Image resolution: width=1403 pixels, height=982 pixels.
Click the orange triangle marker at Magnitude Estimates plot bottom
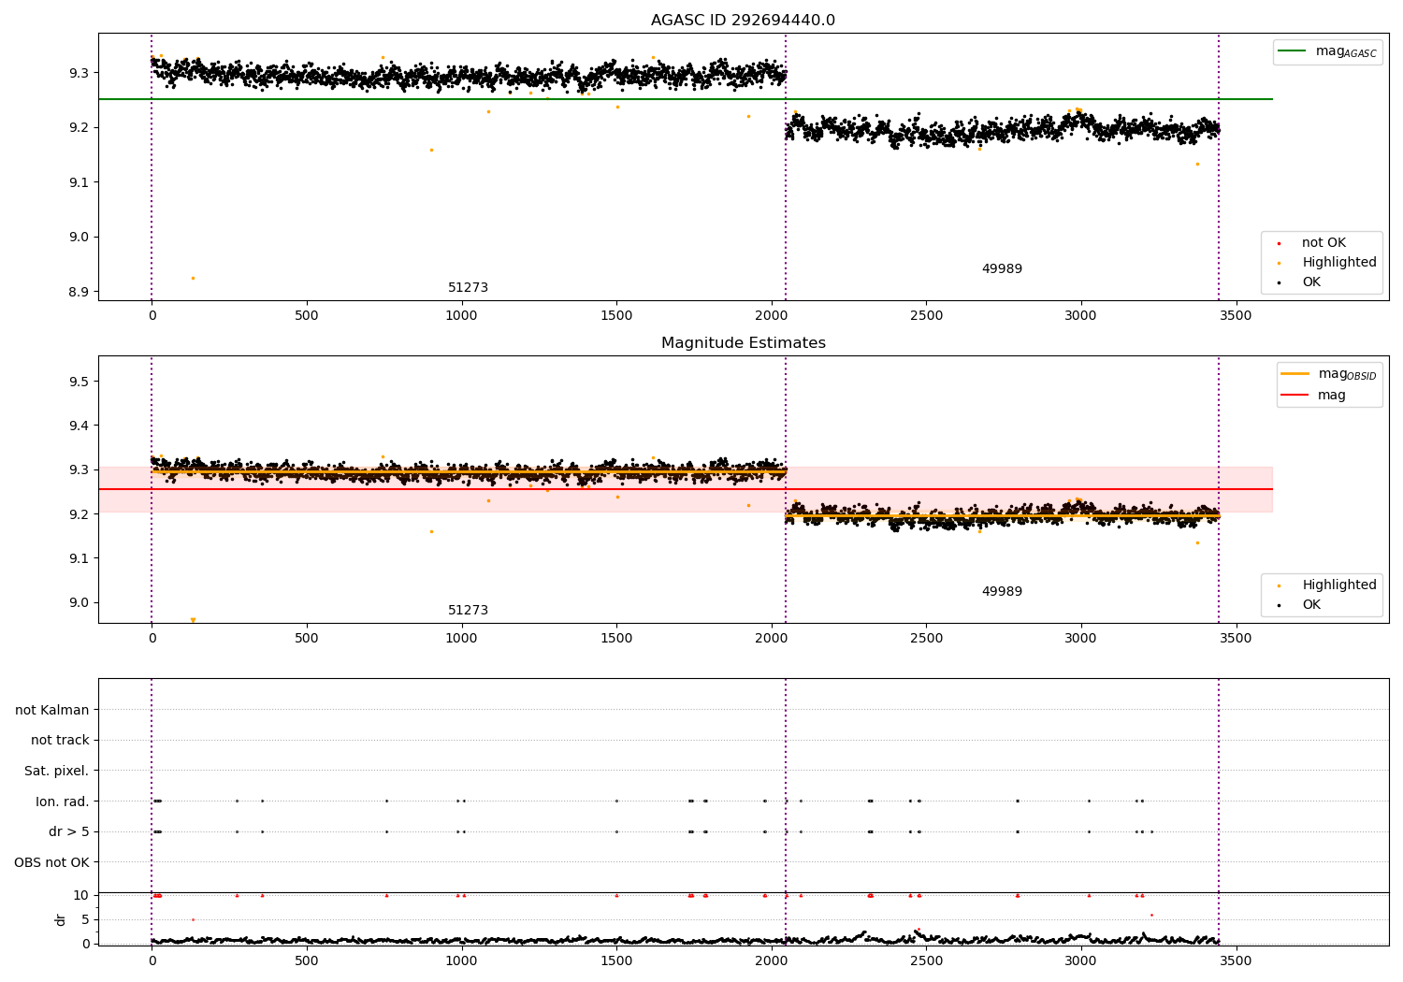click(x=193, y=620)
